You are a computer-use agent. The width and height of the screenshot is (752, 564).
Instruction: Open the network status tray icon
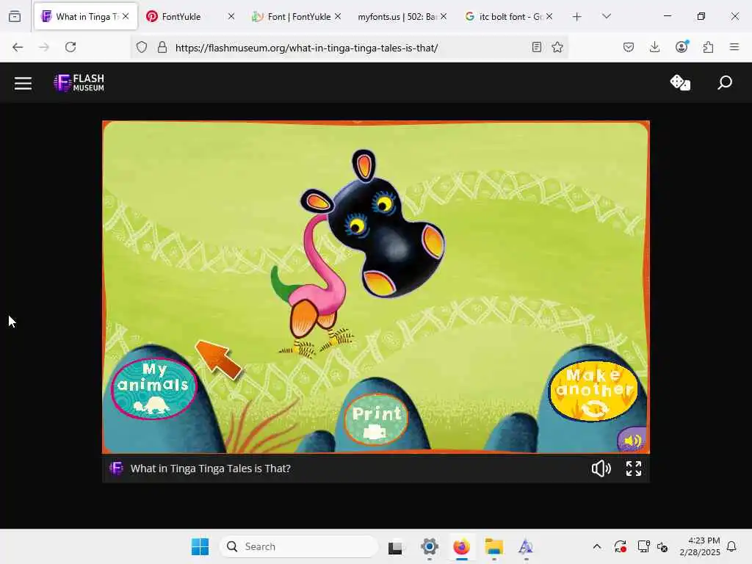643,546
